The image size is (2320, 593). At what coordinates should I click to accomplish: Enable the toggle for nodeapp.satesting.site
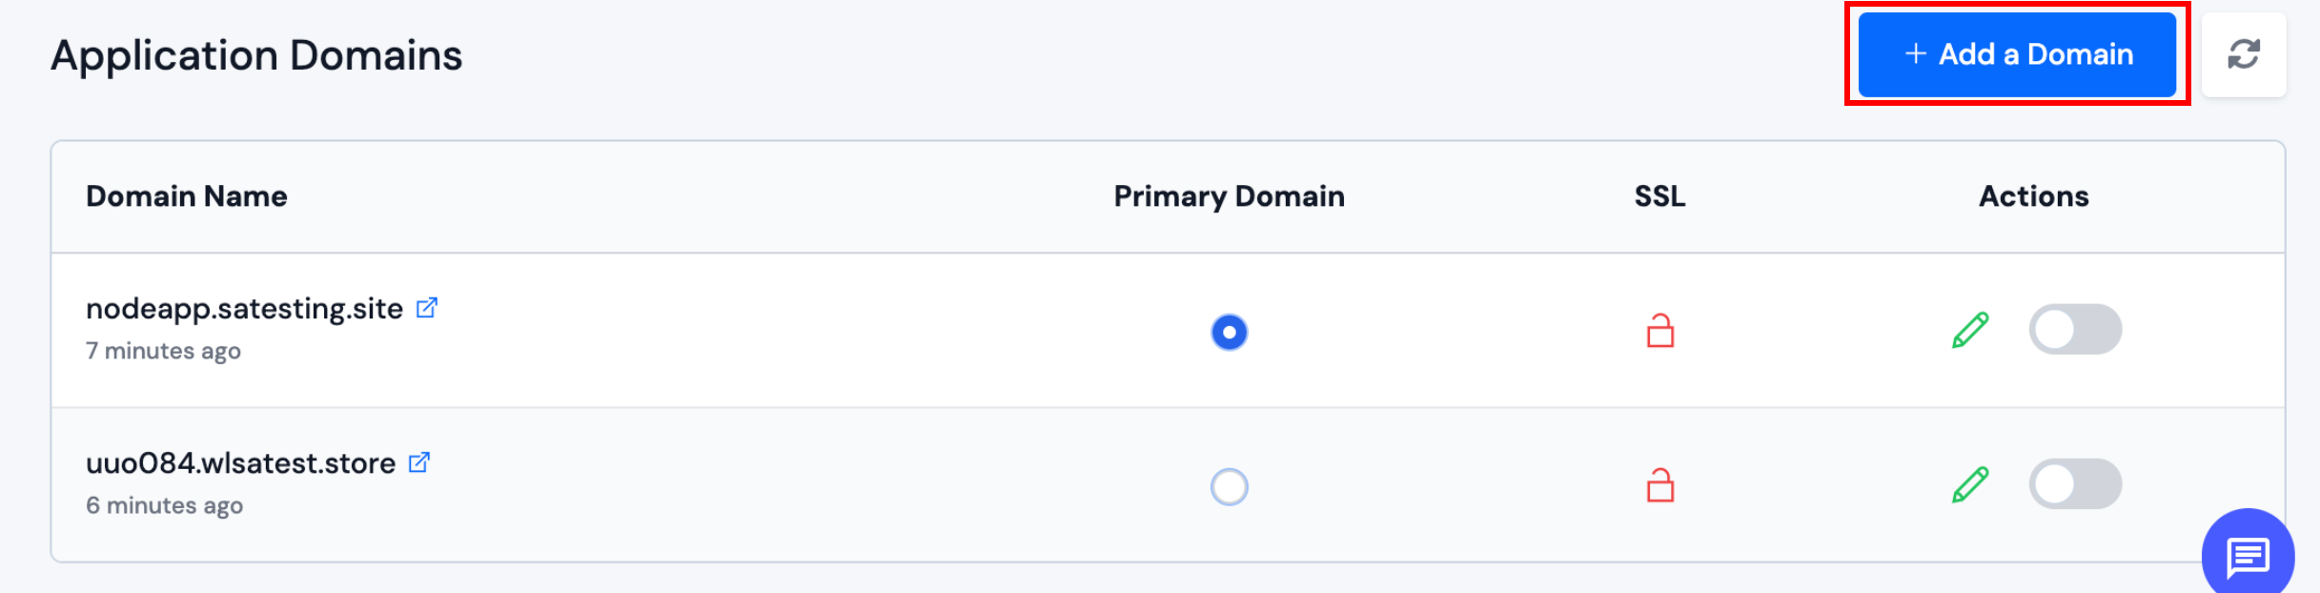2078,328
